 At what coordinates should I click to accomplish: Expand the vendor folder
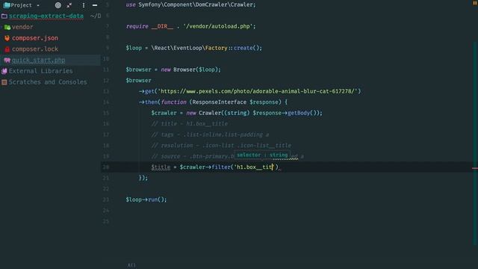click(22, 27)
